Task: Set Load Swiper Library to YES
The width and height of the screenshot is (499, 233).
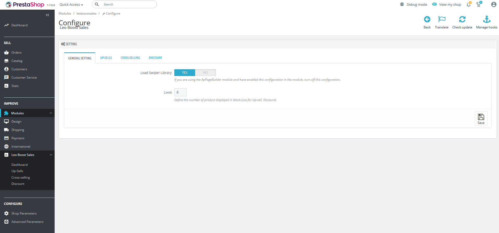Action: click(185, 73)
